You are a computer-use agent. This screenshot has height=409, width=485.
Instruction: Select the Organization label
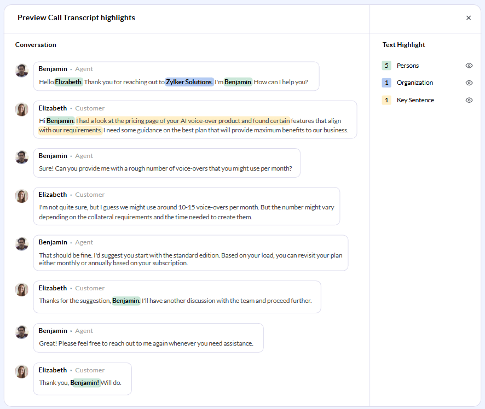[414, 83]
